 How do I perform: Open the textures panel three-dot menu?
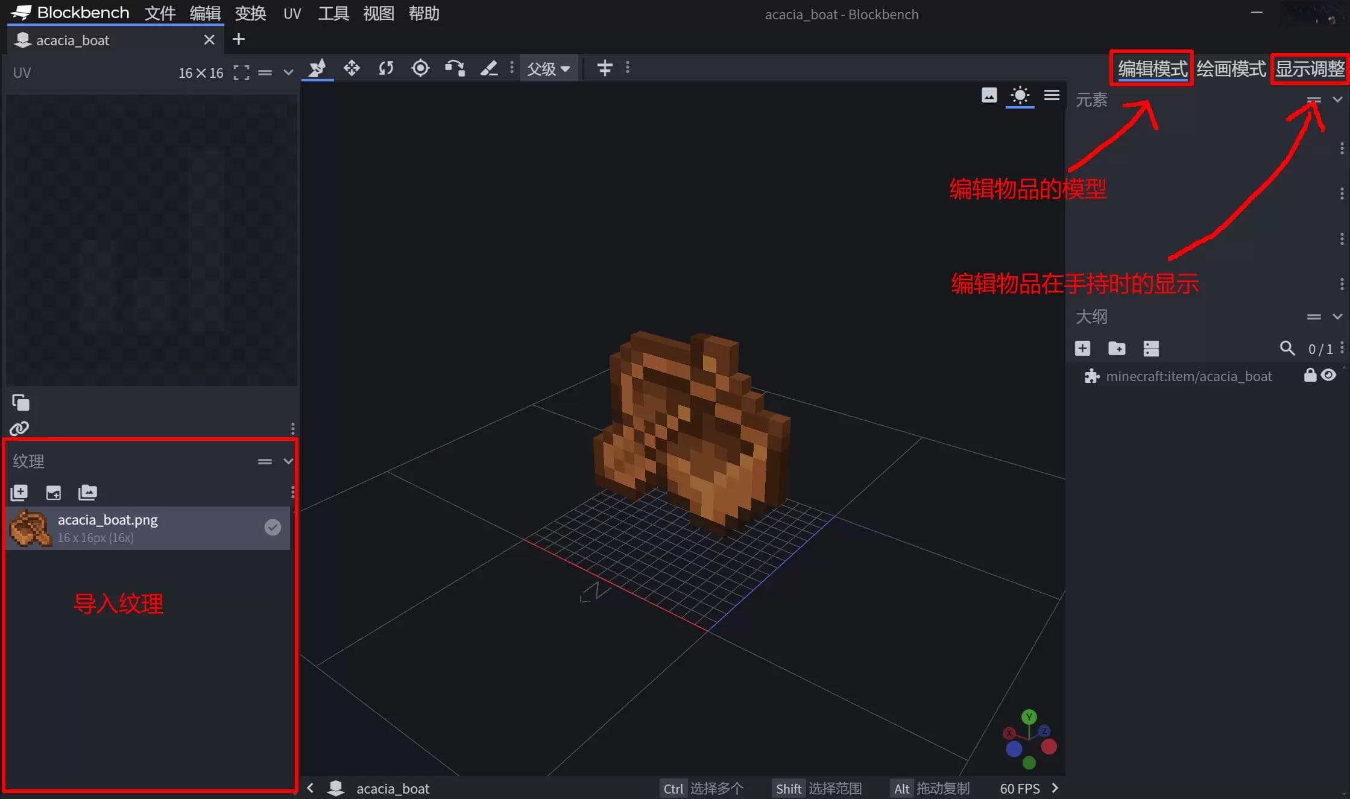point(293,493)
